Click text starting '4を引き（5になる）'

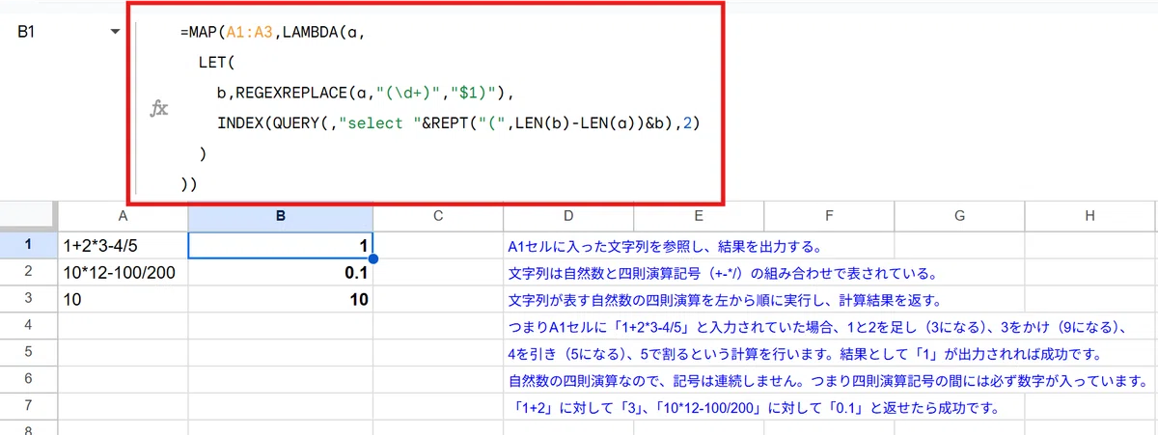tap(804, 355)
